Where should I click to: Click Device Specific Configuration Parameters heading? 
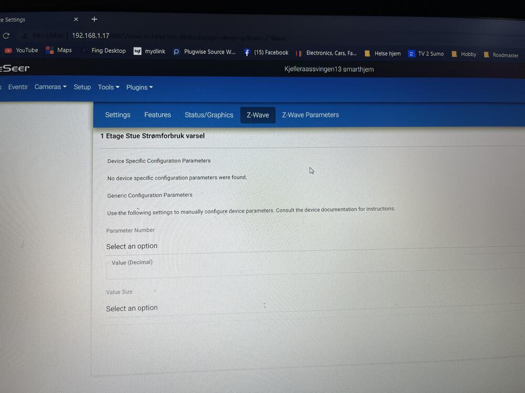[x=159, y=161]
